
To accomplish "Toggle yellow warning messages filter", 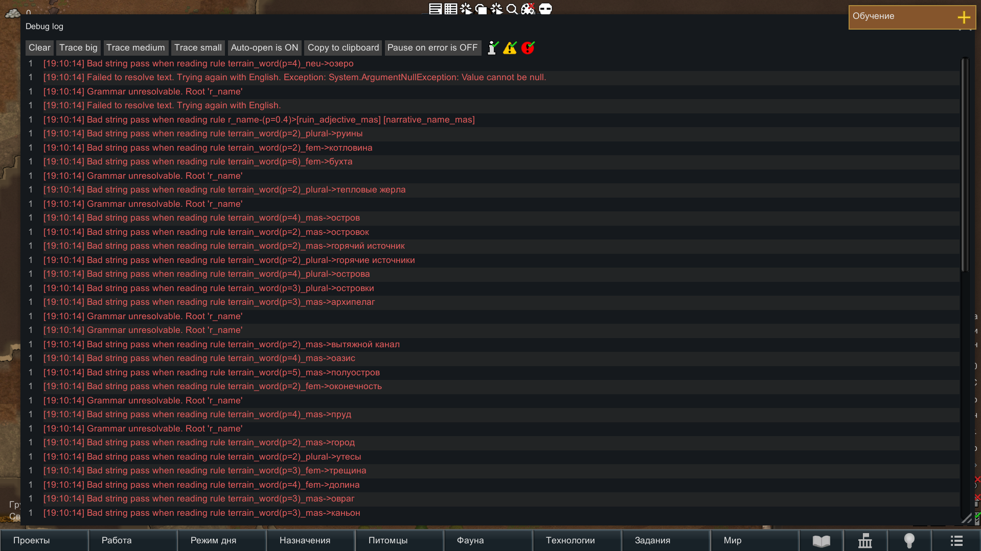I will point(510,47).
